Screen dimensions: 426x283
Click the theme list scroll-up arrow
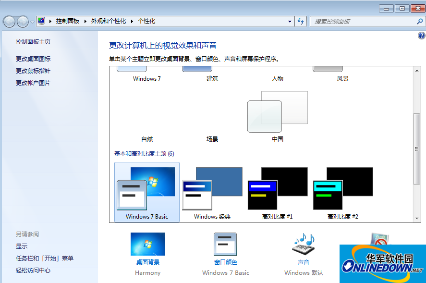(417, 71)
